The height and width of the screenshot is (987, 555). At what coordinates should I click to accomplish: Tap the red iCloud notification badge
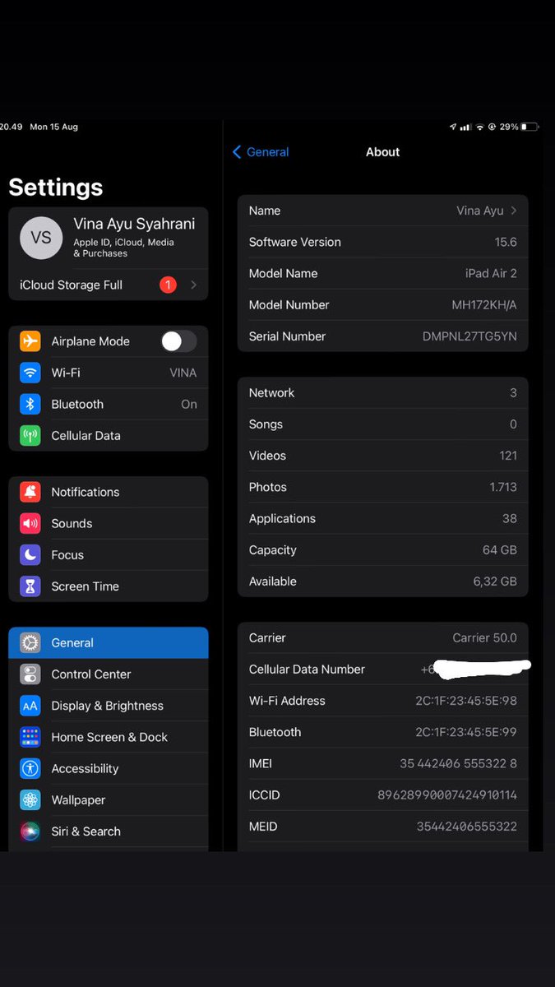pyautogui.click(x=168, y=285)
